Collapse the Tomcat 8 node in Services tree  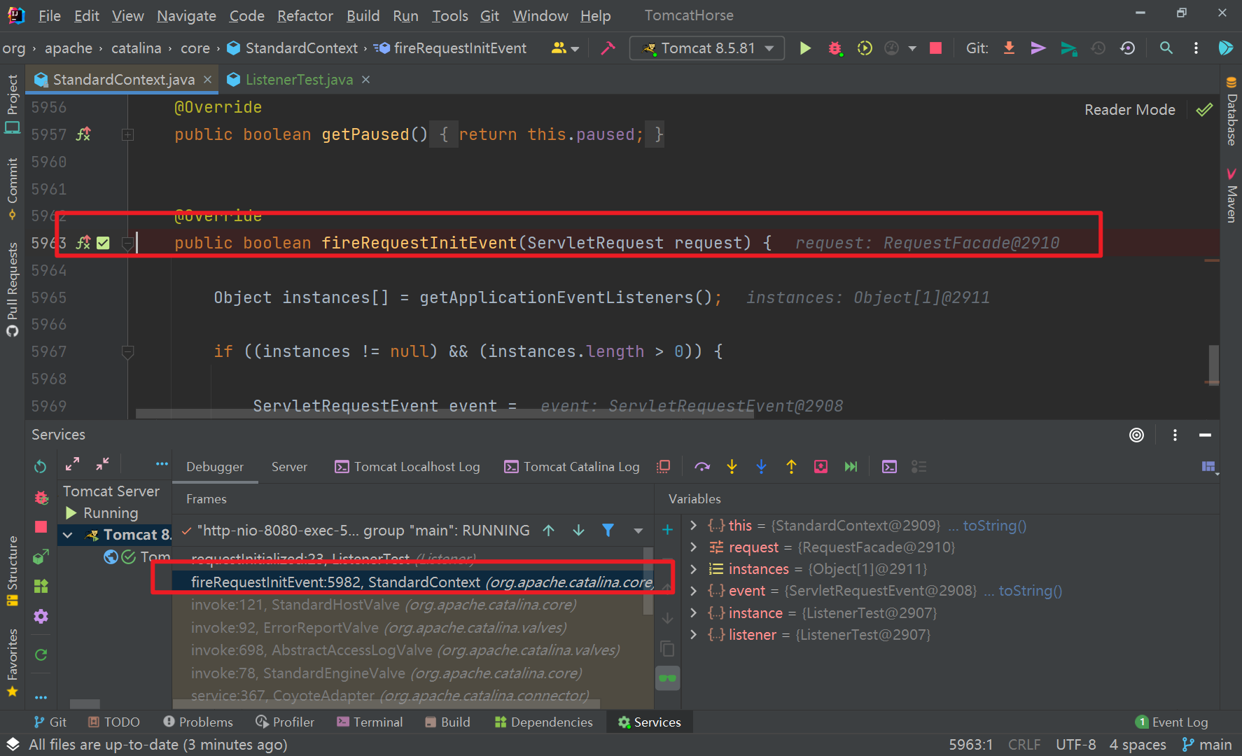(x=67, y=535)
